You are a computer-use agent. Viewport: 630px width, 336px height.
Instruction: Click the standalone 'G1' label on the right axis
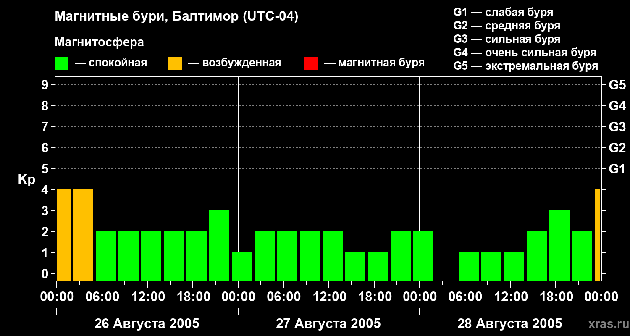pos(617,169)
